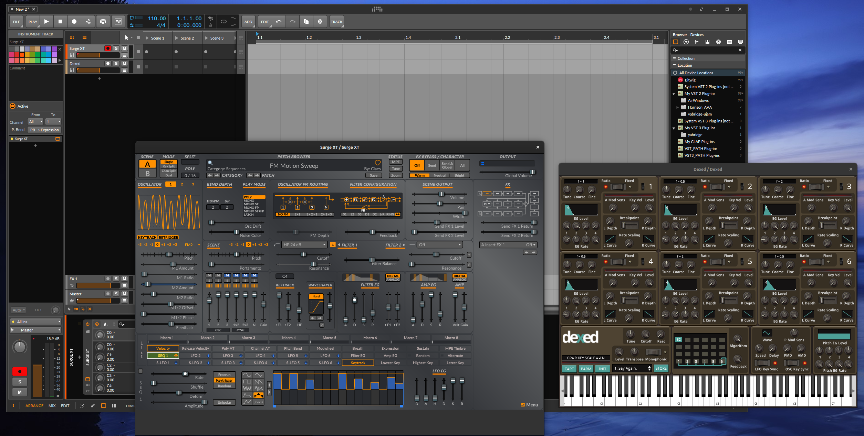Open the Filter 1 type HP 24 dB dropdown
This screenshot has width=864, height=436.
304,245
